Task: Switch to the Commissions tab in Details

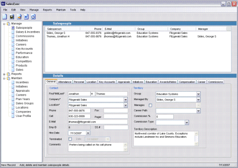Action: [216, 82]
